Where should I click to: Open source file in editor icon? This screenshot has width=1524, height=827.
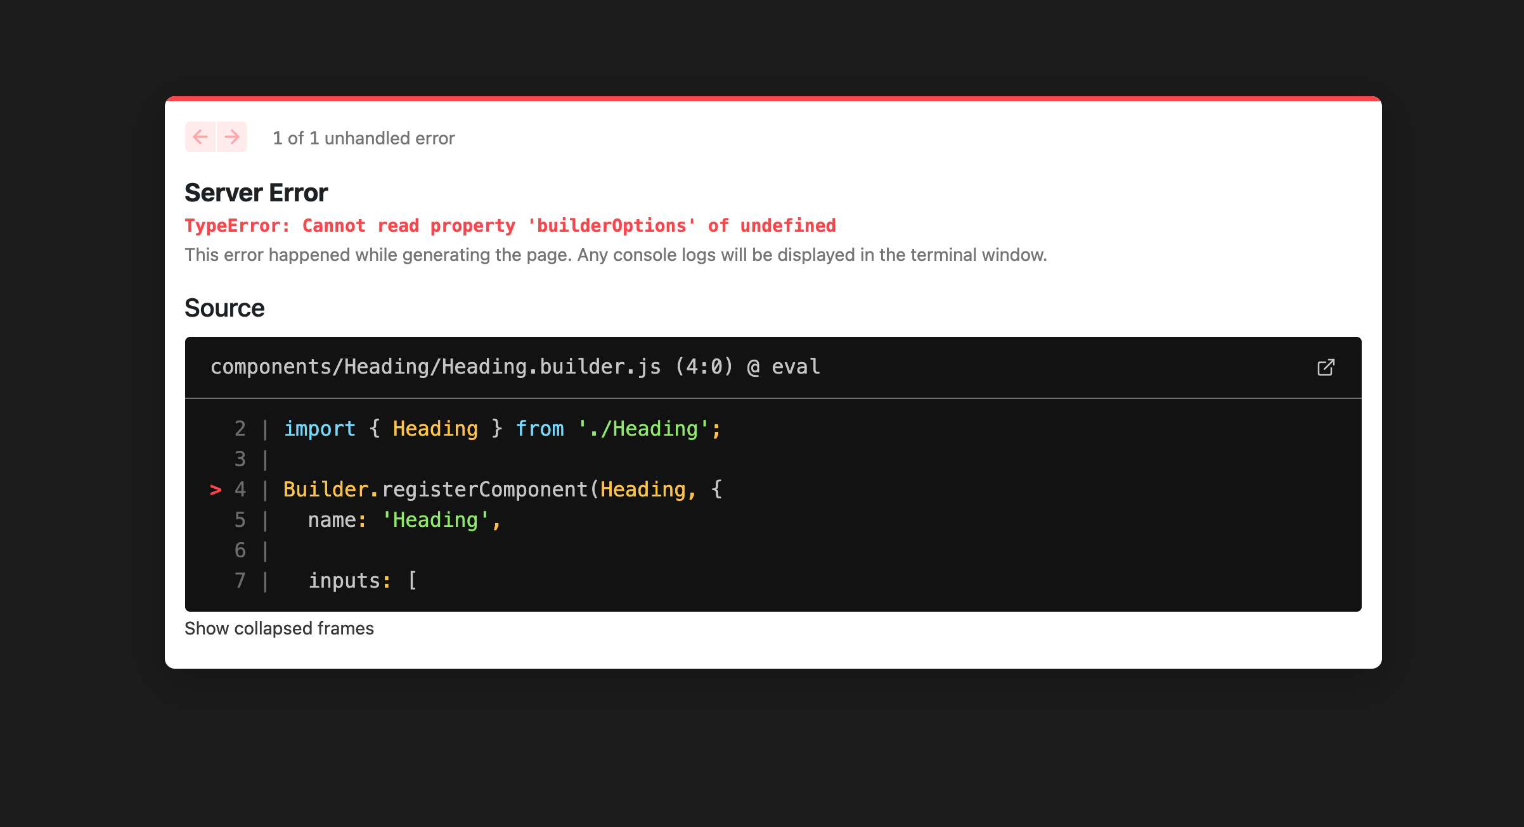coord(1326,367)
